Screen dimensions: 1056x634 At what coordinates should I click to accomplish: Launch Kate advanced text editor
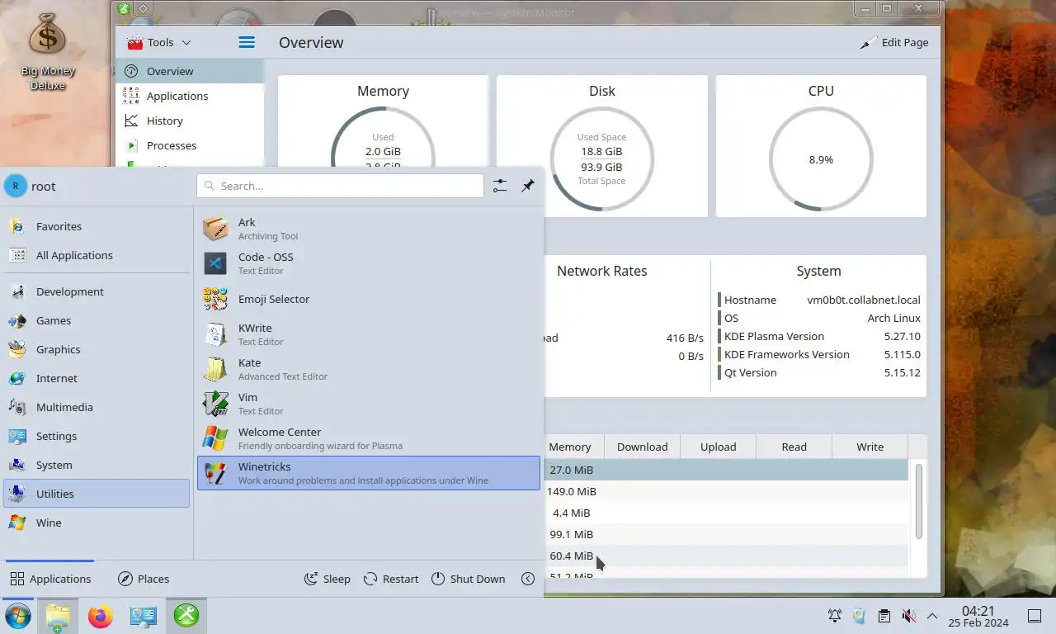tap(369, 369)
